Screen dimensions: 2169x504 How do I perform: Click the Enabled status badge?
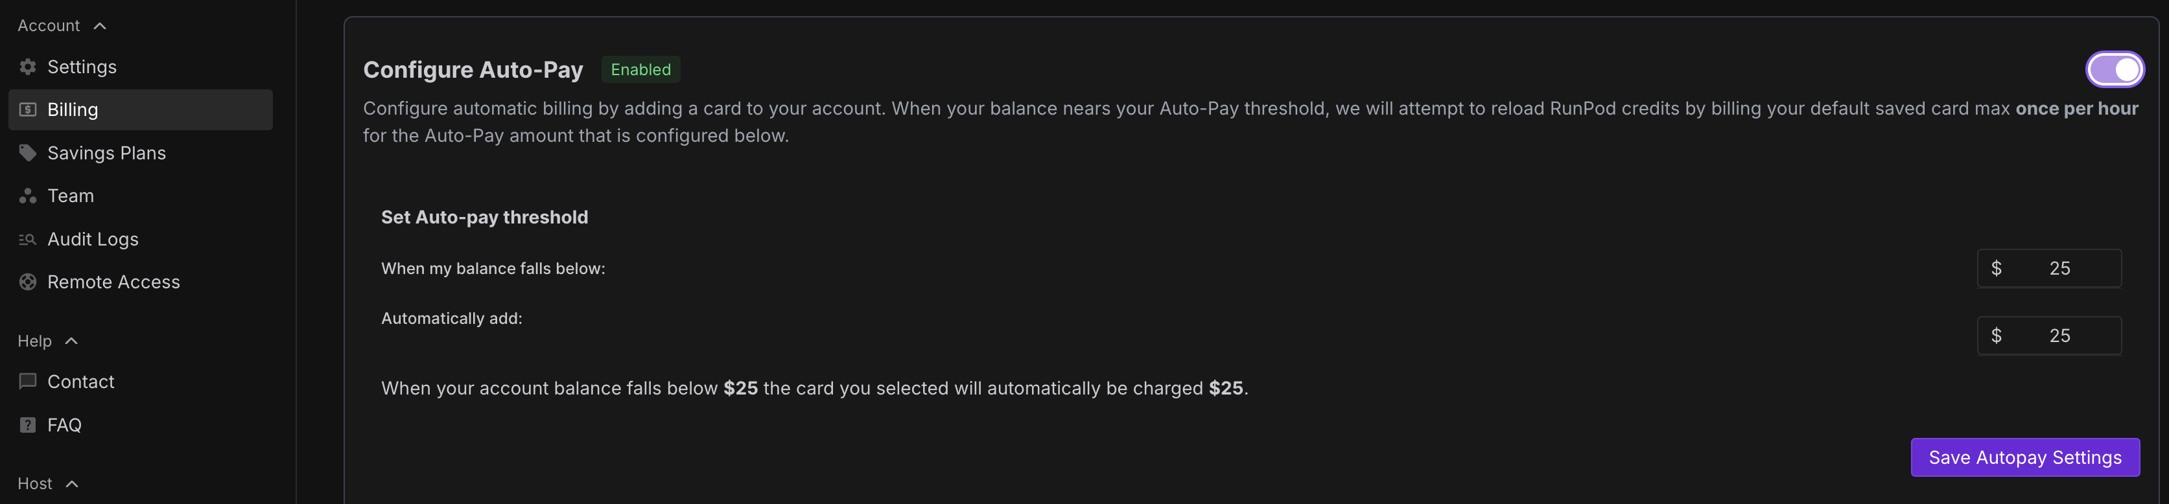[640, 69]
